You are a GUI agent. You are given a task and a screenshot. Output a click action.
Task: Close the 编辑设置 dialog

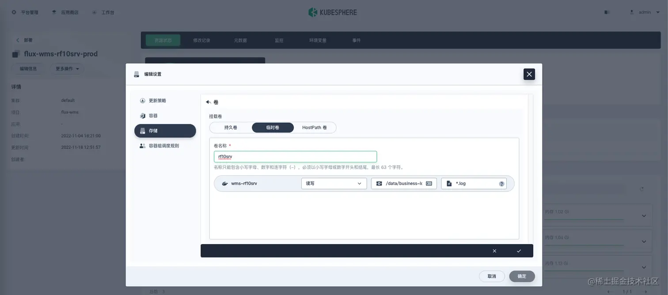coord(529,74)
